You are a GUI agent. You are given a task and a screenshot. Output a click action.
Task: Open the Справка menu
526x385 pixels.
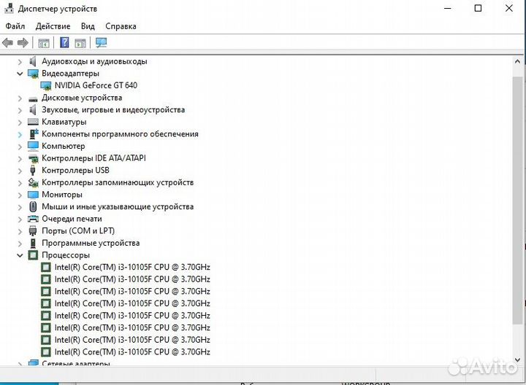(x=121, y=26)
